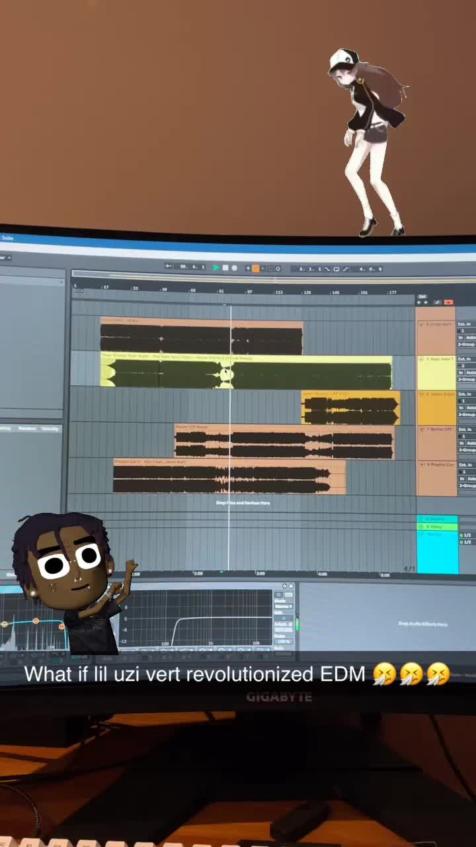Jump to next locator with the right arrow
Viewport: 476px width, 847px height.
click(x=426, y=302)
